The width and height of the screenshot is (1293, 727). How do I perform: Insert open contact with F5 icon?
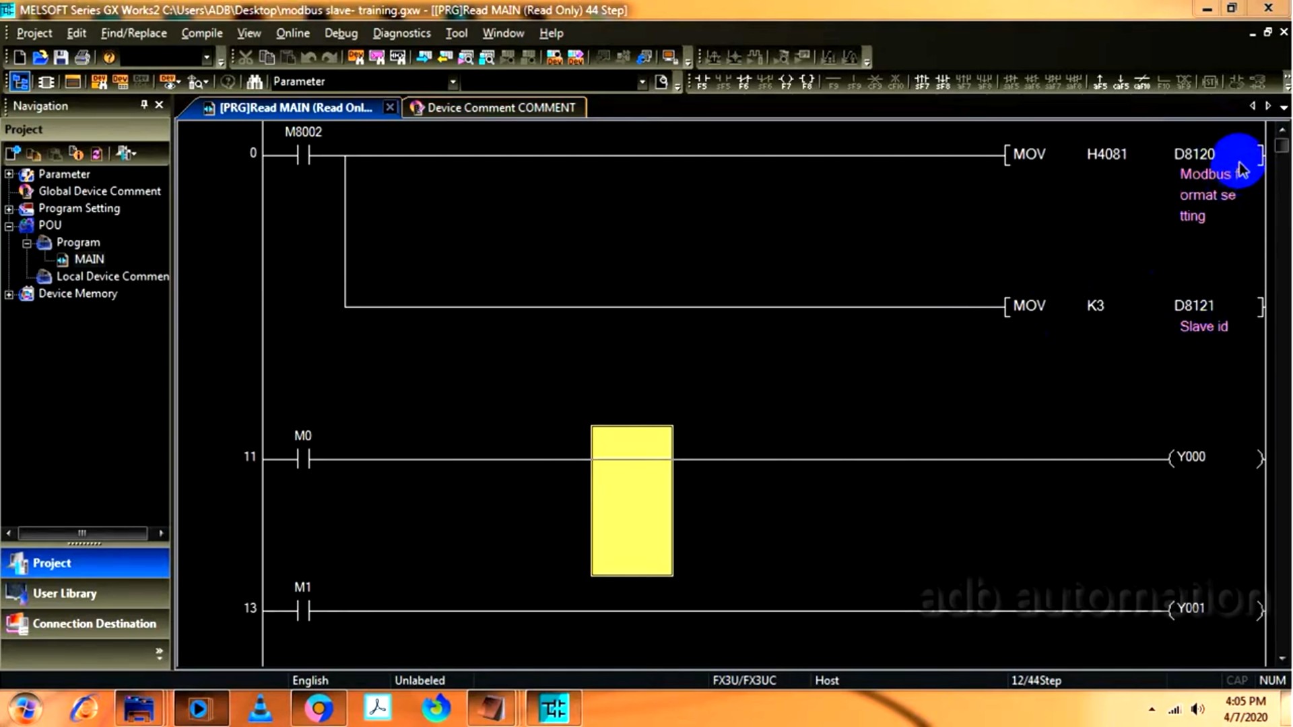click(702, 82)
